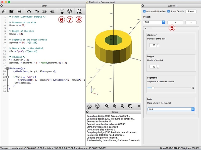Click the height value field showing 10
This screenshot has height=150, width=201.
[153, 66]
